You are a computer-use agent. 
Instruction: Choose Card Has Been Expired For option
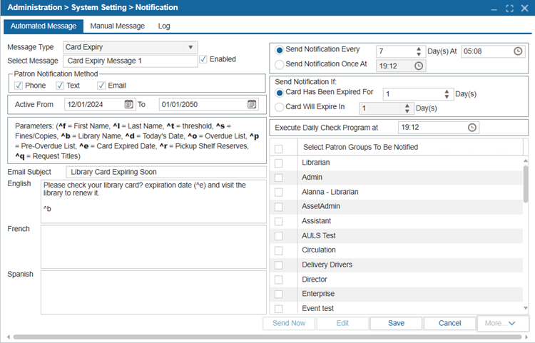[280, 93]
